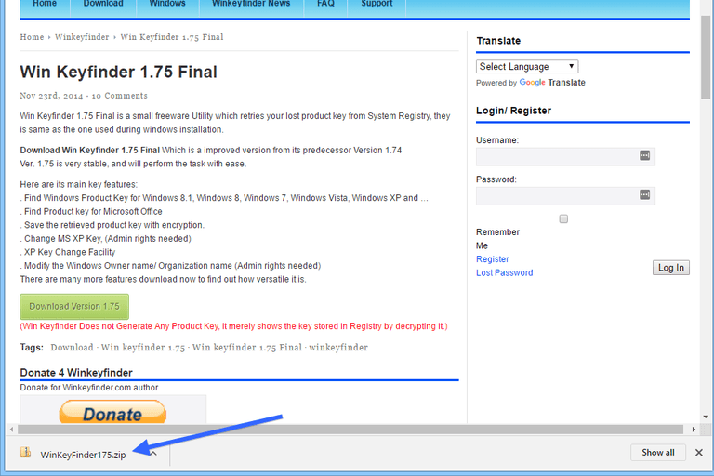The height and width of the screenshot is (476, 714).
Task: Expand WinKeyFinder175.zip download options chevron
Action: [x=154, y=454]
